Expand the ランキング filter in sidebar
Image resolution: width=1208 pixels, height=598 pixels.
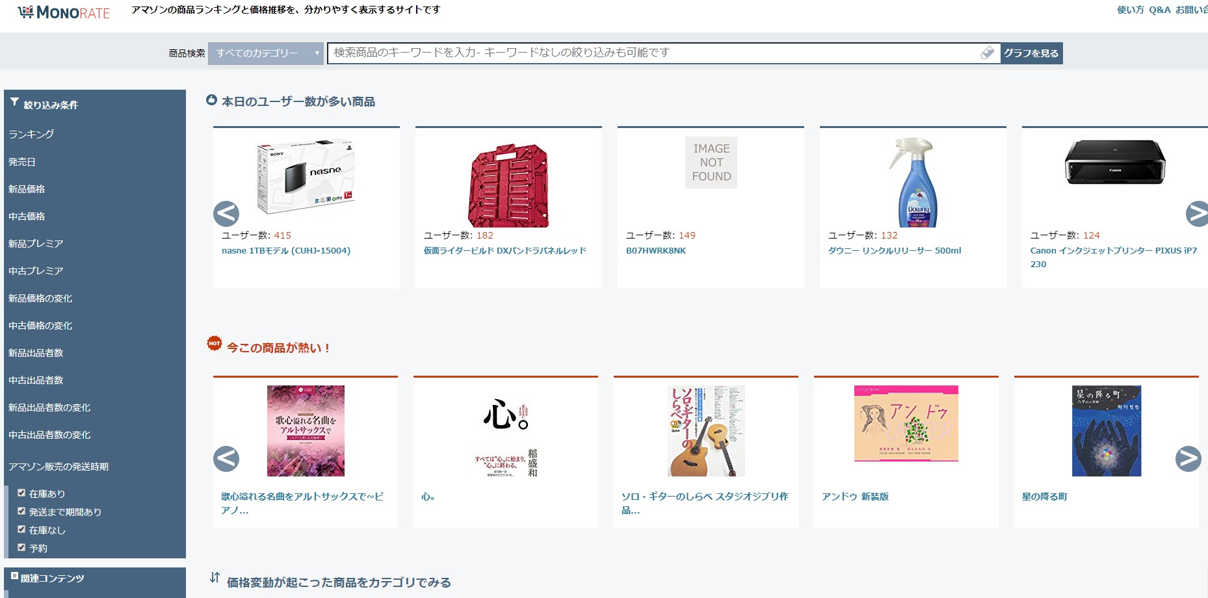(31, 134)
